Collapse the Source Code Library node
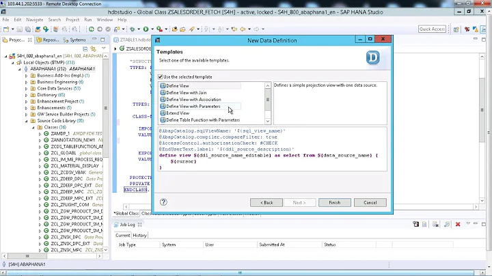This screenshot has height=276, width=492. tap(27, 121)
